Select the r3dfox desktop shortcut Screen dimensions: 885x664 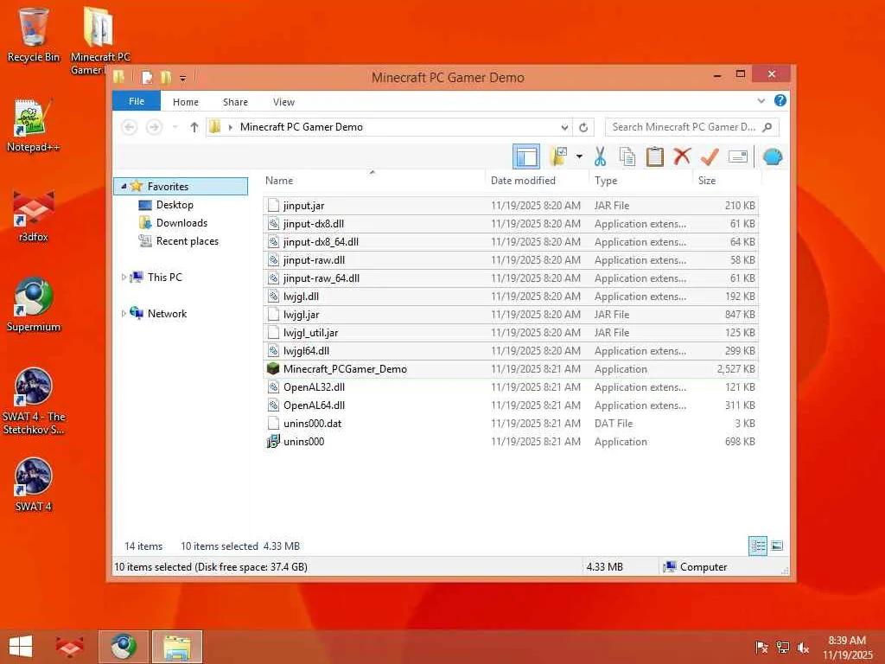pyautogui.click(x=34, y=215)
